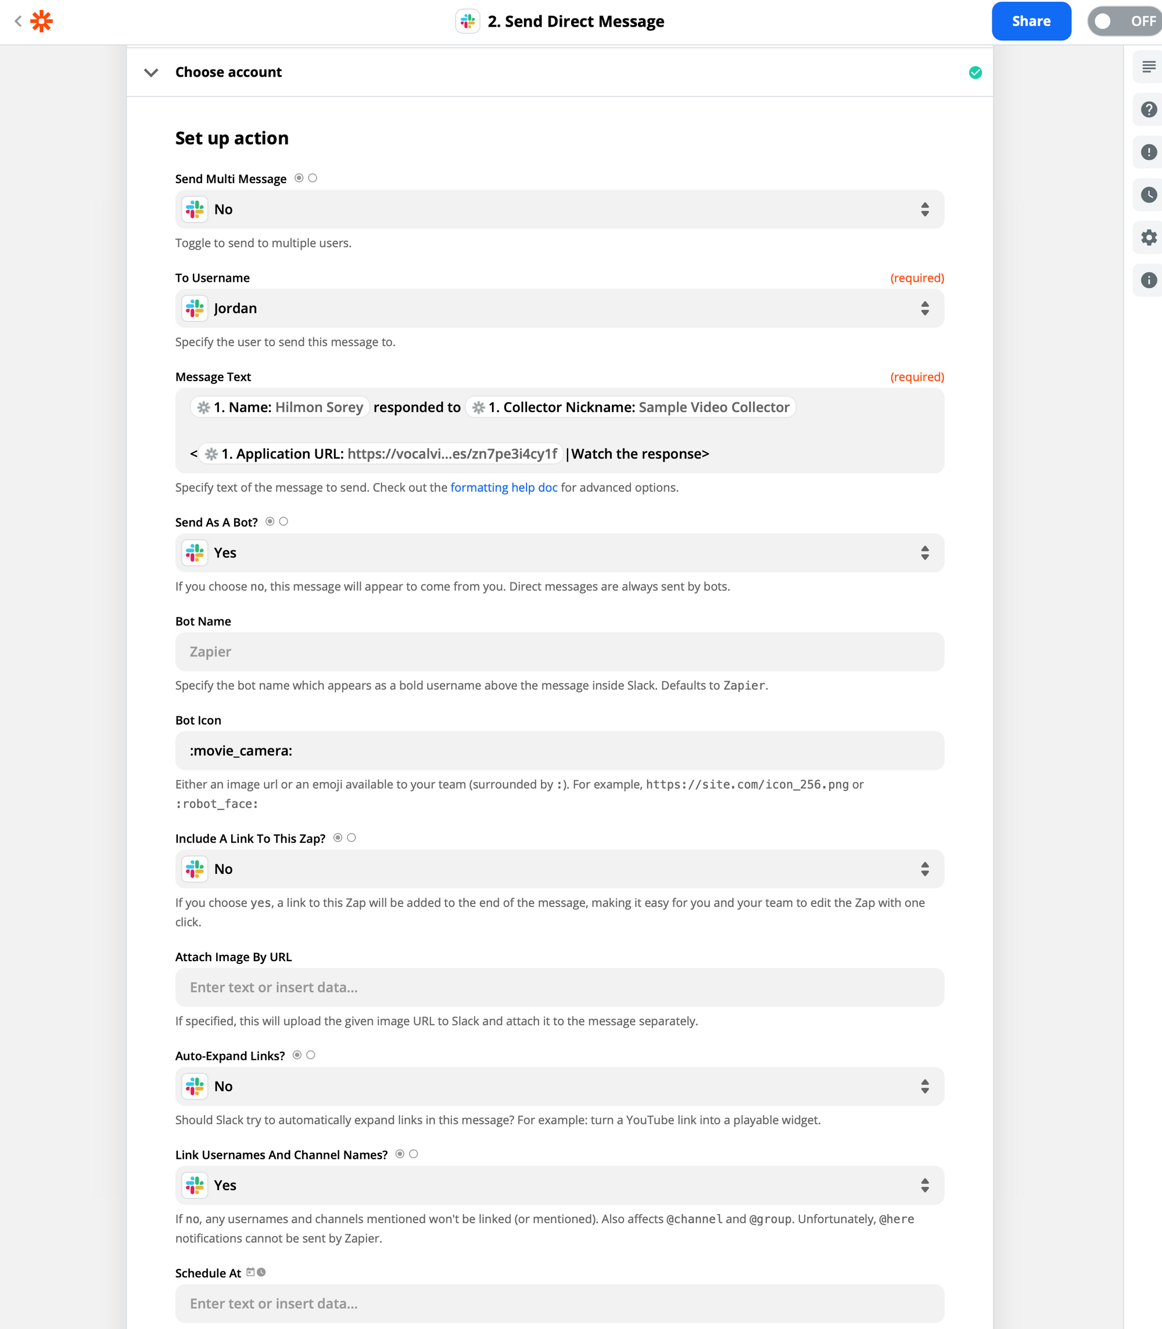This screenshot has height=1329, width=1162.
Task: Open the notes lines sidebar icon
Action: [1149, 67]
